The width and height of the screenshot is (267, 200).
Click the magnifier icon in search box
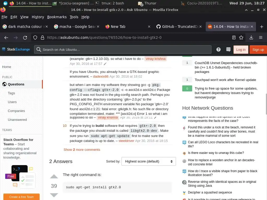coord(39,49)
